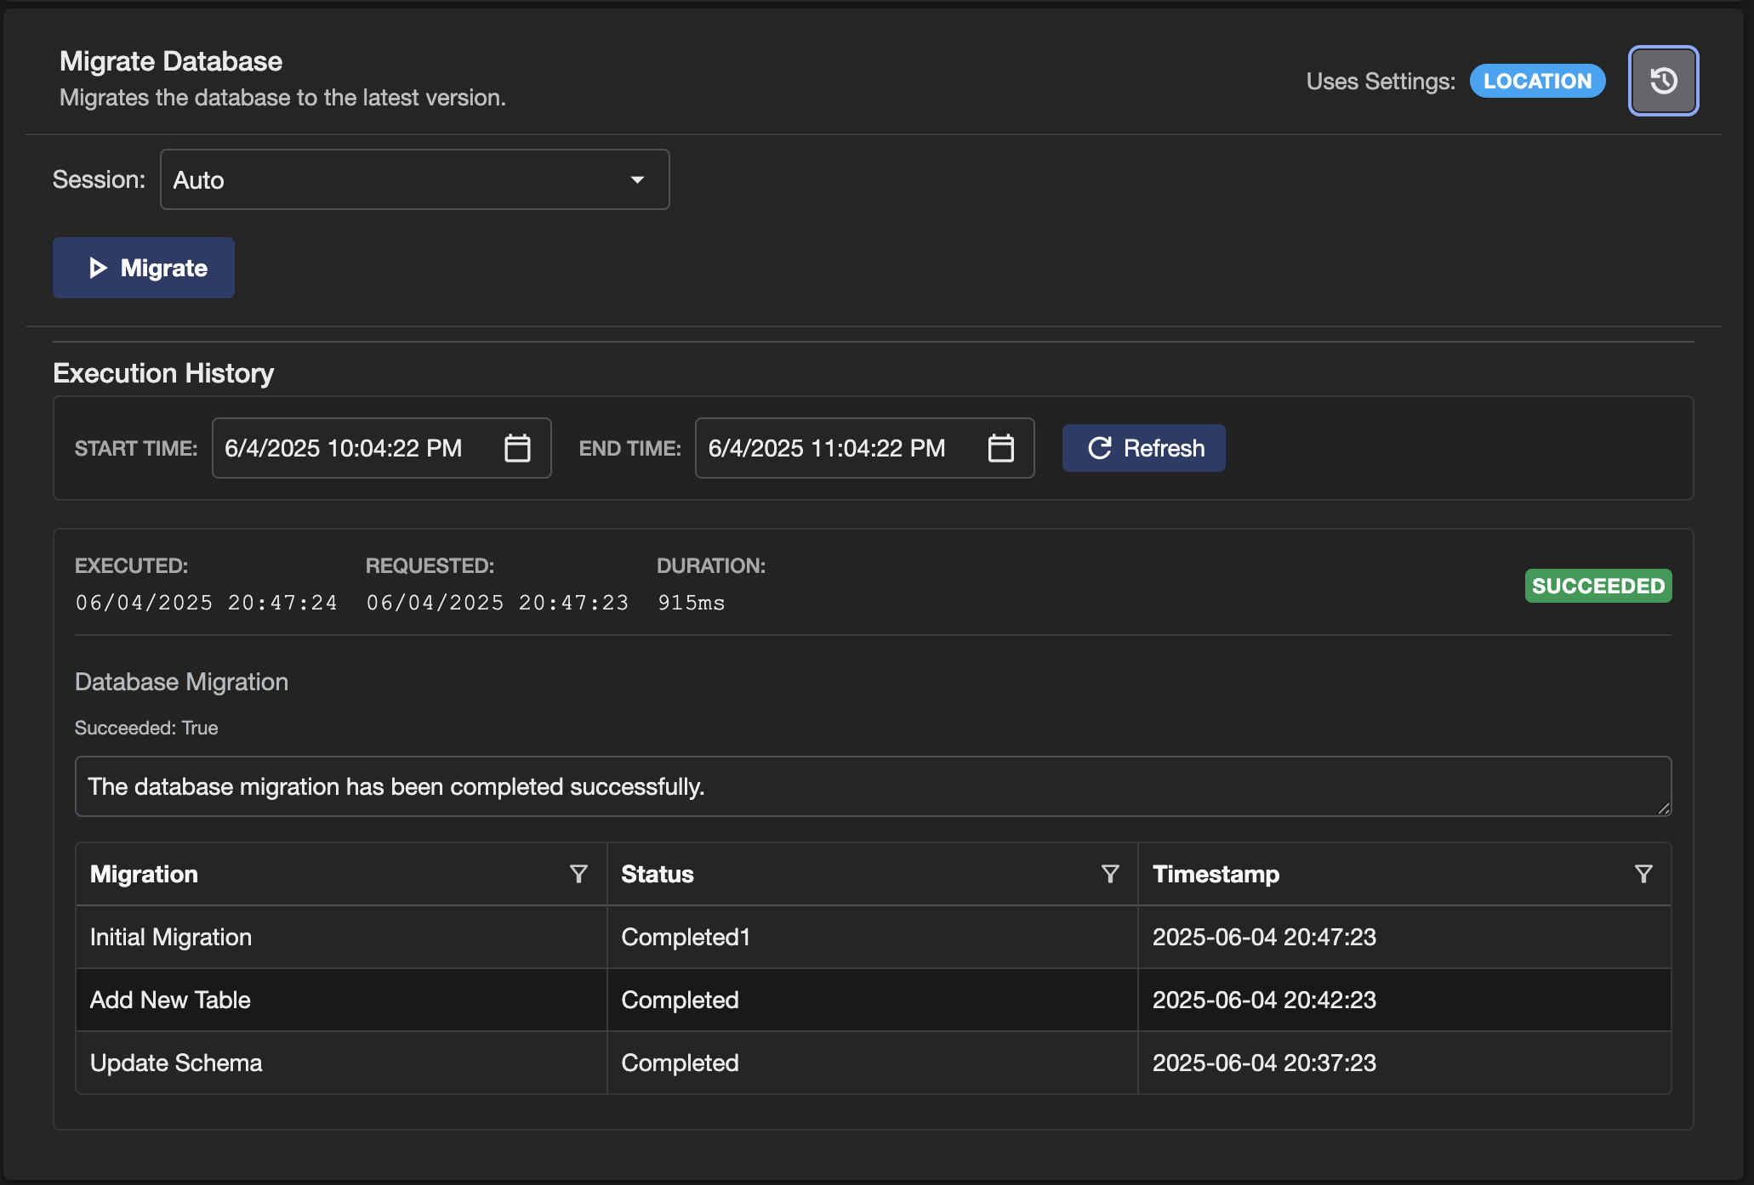
Task: Click timestamp 2025-06-04 20:37:23 cell
Action: click(x=1404, y=1063)
